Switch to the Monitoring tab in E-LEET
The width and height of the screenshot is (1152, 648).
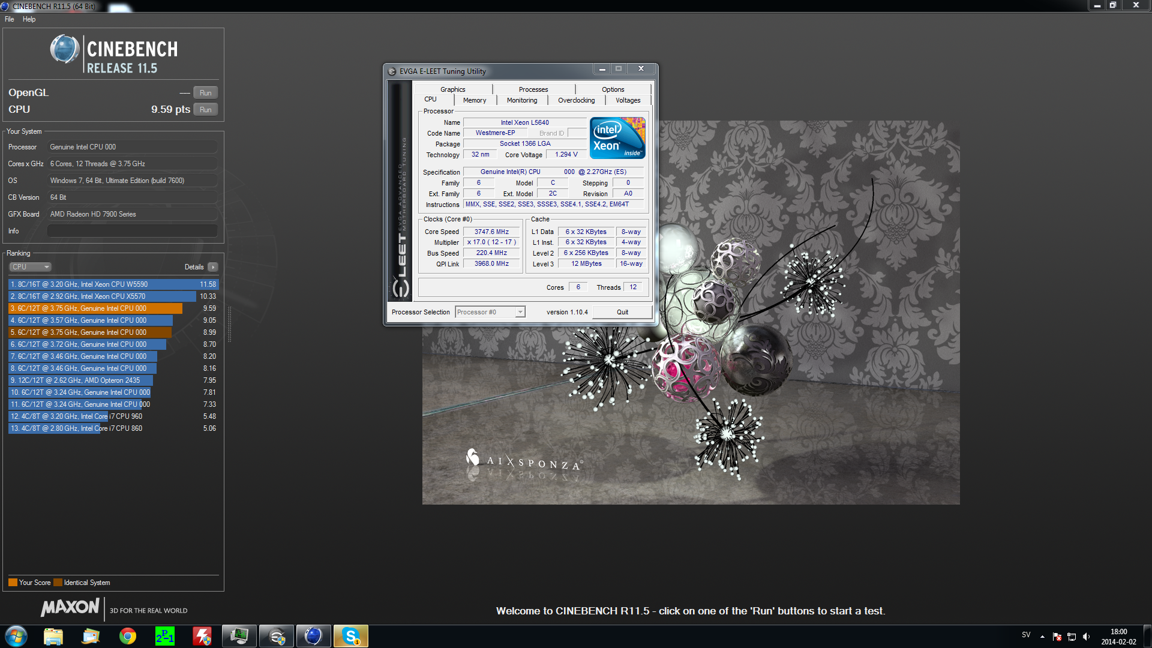[x=522, y=100]
